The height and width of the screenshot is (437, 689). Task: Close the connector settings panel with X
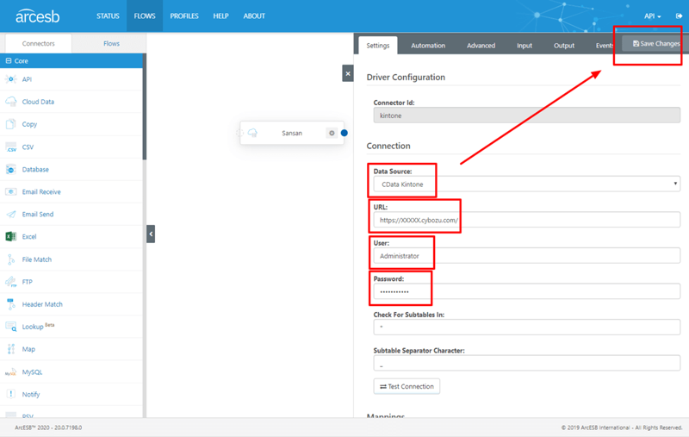[348, 73]
